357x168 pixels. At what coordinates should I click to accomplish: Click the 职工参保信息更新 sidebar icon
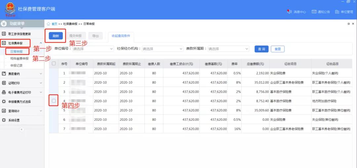pos(4,34)
